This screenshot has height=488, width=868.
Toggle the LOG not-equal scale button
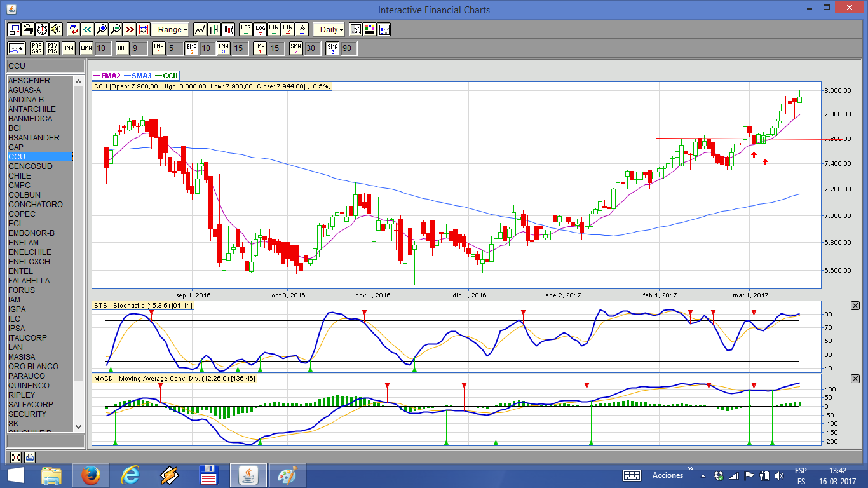click(260, 29)
